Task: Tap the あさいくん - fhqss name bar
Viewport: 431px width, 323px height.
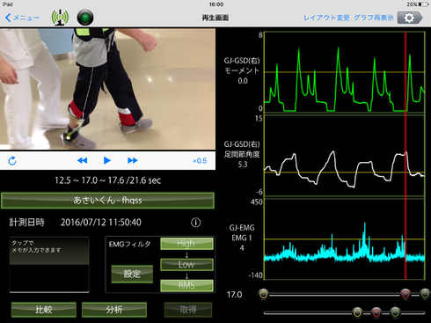Action: click(x=107, y=201)
